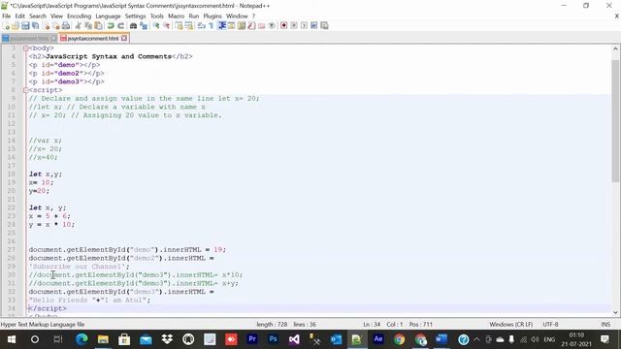The image size is (621, 349).
Task: Create a new document with the New toolbar icon
Action: (6, 26)
